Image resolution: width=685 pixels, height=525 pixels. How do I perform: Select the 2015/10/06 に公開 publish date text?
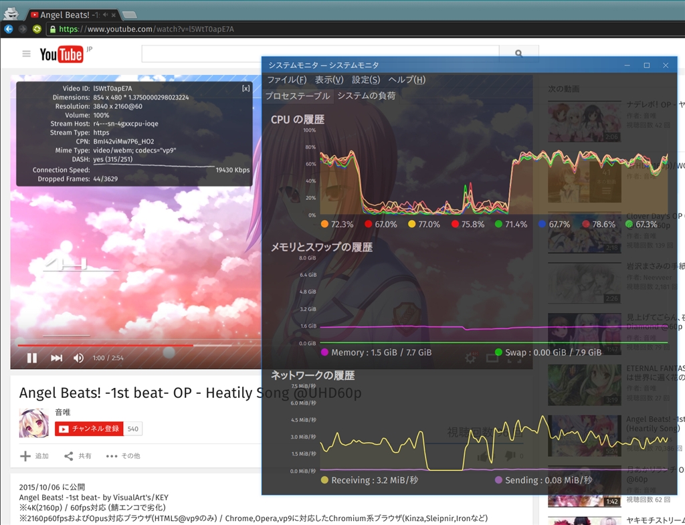click(52, 487)
